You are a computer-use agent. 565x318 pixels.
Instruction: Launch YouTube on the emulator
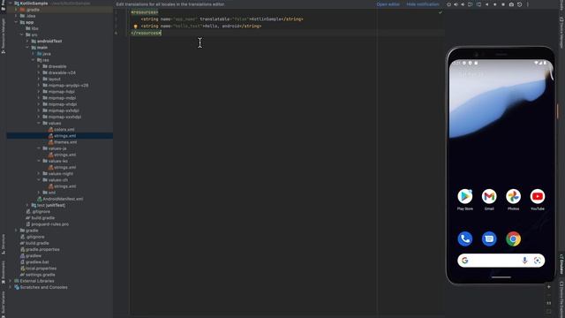click(x=538, y=196)
